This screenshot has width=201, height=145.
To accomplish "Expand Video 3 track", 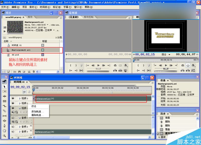I will [20, 98].
